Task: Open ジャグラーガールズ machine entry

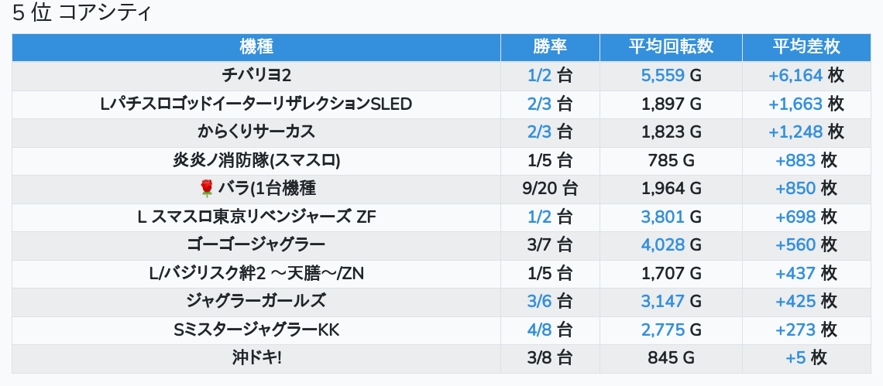Action: 256,302
